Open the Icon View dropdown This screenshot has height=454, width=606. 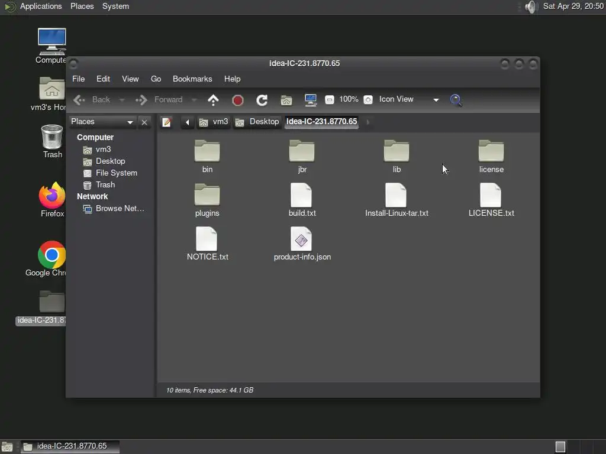[x=409, y=99]
